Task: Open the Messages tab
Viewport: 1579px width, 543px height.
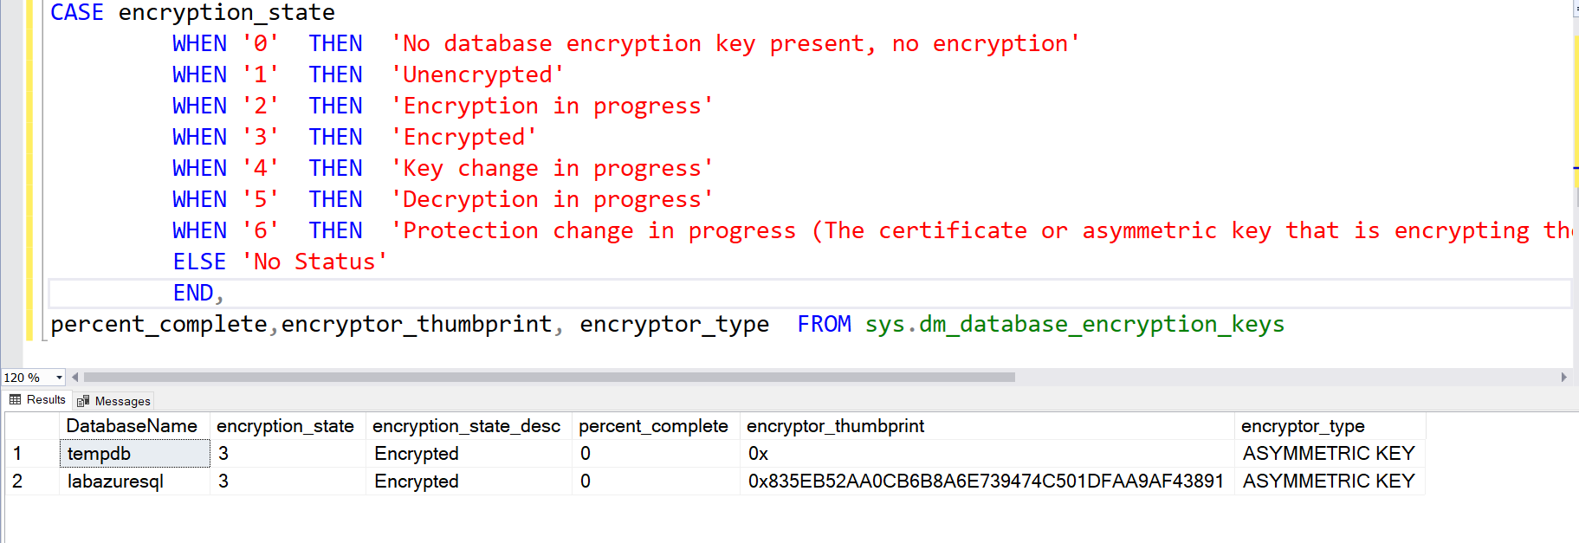Action: tap(113, 401)
